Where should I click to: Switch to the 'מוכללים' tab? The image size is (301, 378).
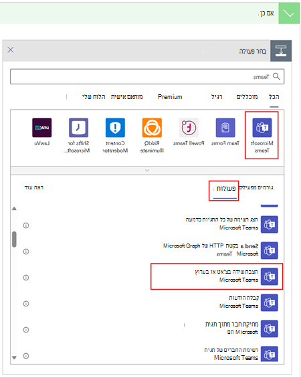(247, 97)
